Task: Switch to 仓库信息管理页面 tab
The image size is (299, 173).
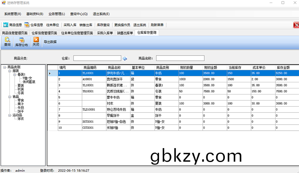Action: pyautogui.click(x=44, y=33)
